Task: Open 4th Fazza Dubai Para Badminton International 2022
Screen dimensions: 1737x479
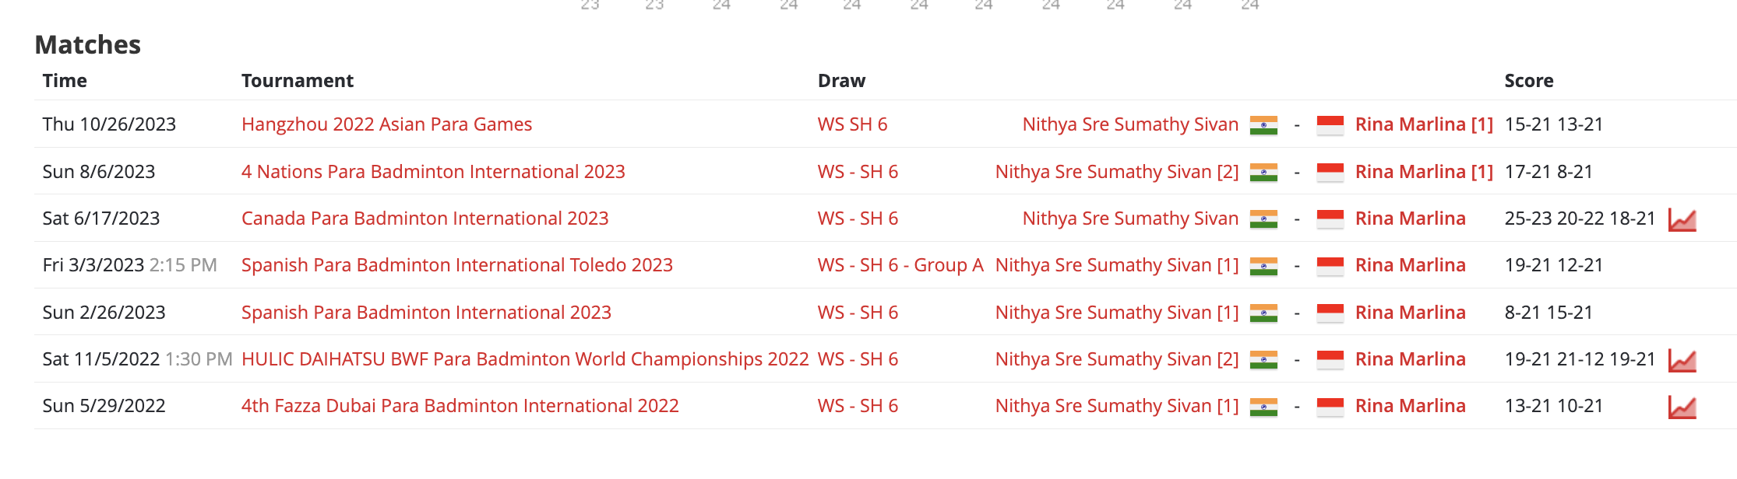Action: pos(460,406)
